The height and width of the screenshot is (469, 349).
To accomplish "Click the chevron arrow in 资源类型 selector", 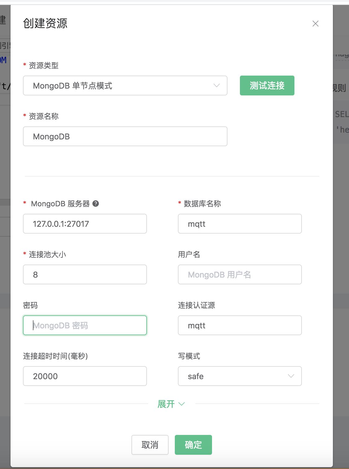I will [x=216, y=85].
